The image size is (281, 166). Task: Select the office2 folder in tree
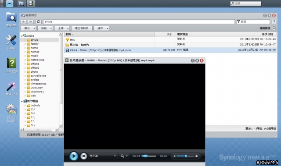click(x=35, y=68)
